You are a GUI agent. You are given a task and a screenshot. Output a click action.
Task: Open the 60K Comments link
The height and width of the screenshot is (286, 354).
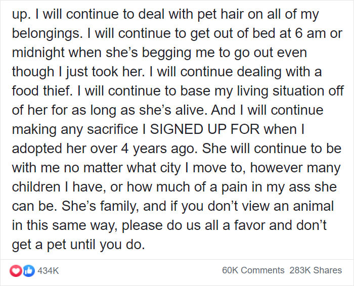(x=253, y=270)
